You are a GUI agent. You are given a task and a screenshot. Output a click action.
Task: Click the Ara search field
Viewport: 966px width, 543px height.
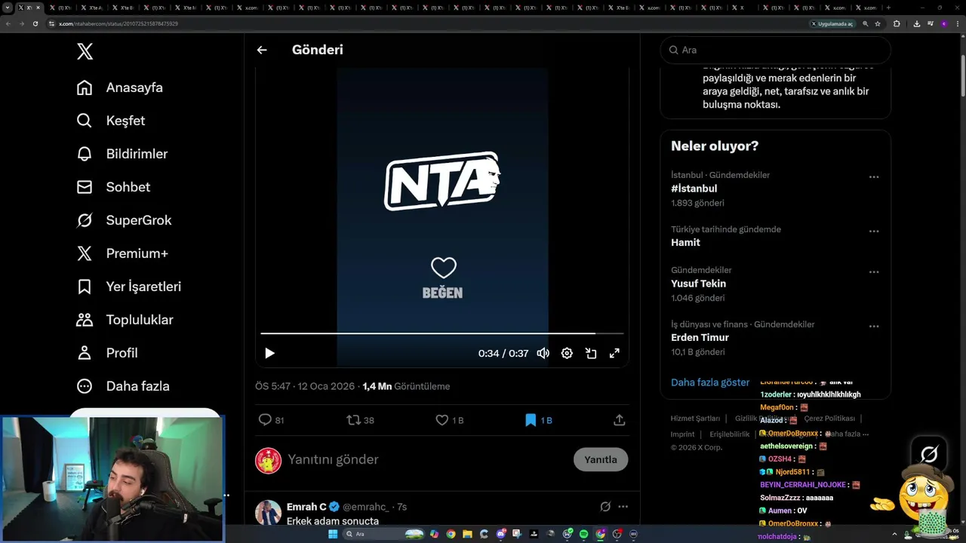pos(776,50)
